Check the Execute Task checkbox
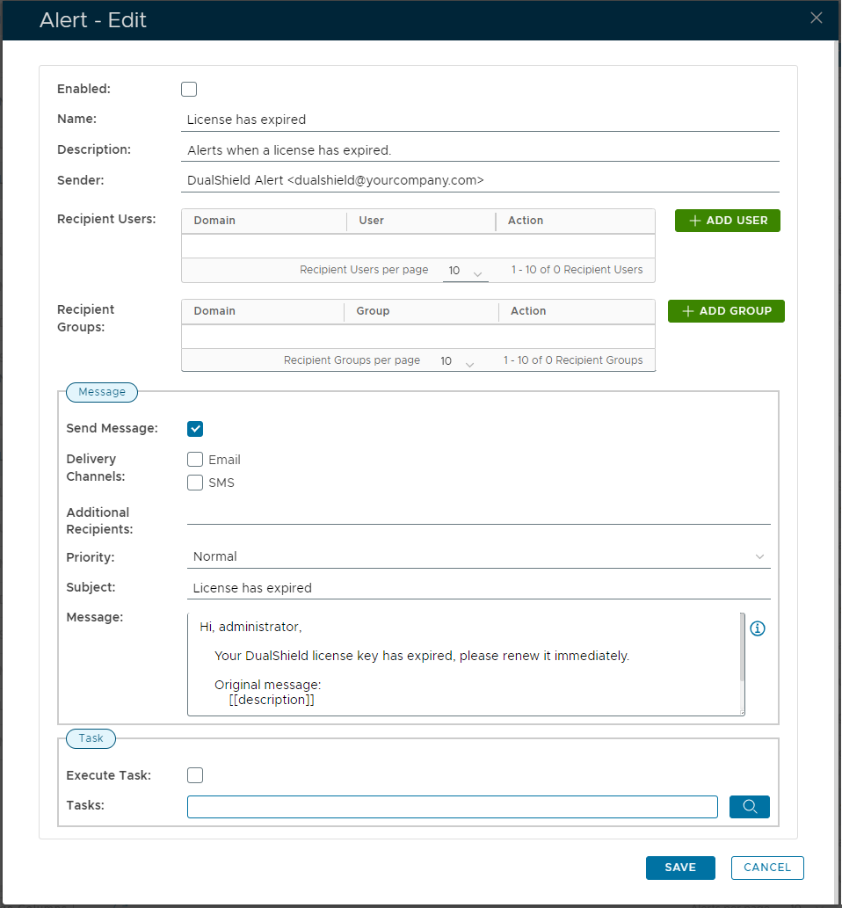The width and height of the screenshot is (842, 908). 195,775
